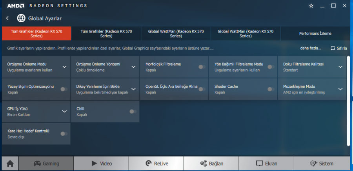Click 'Uygulama belirtmediyse kapalı' value text

102,92
